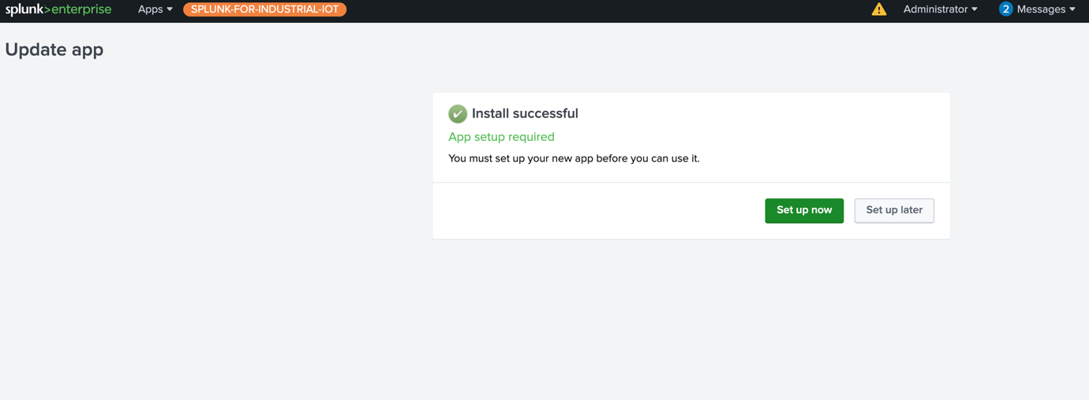The height and width of the screenshot is (400, 1089).
Task: Click the caret arrow beside Apps
Action: (x=170, y=9)
